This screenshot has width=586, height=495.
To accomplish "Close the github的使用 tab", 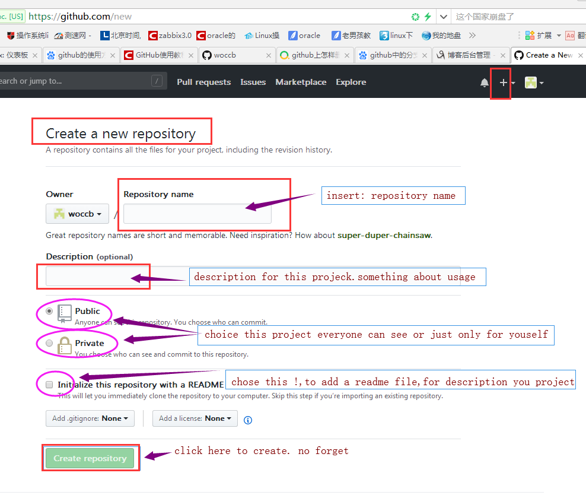I will pyautogui.click(x=113, y=55).
